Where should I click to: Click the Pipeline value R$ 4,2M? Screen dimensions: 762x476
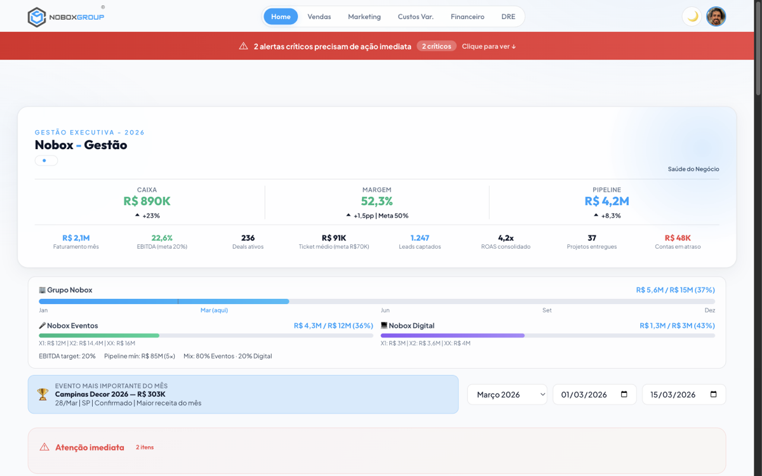(x=607, y=201)
